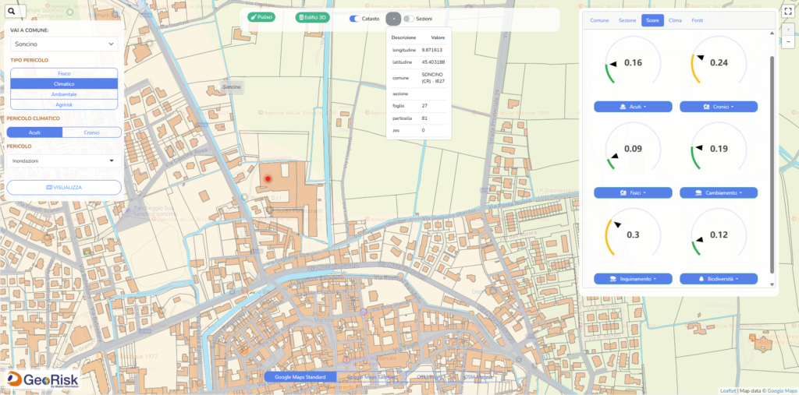
Task: Open the Soncino comune dropdown
Action: tap(64, 44)
